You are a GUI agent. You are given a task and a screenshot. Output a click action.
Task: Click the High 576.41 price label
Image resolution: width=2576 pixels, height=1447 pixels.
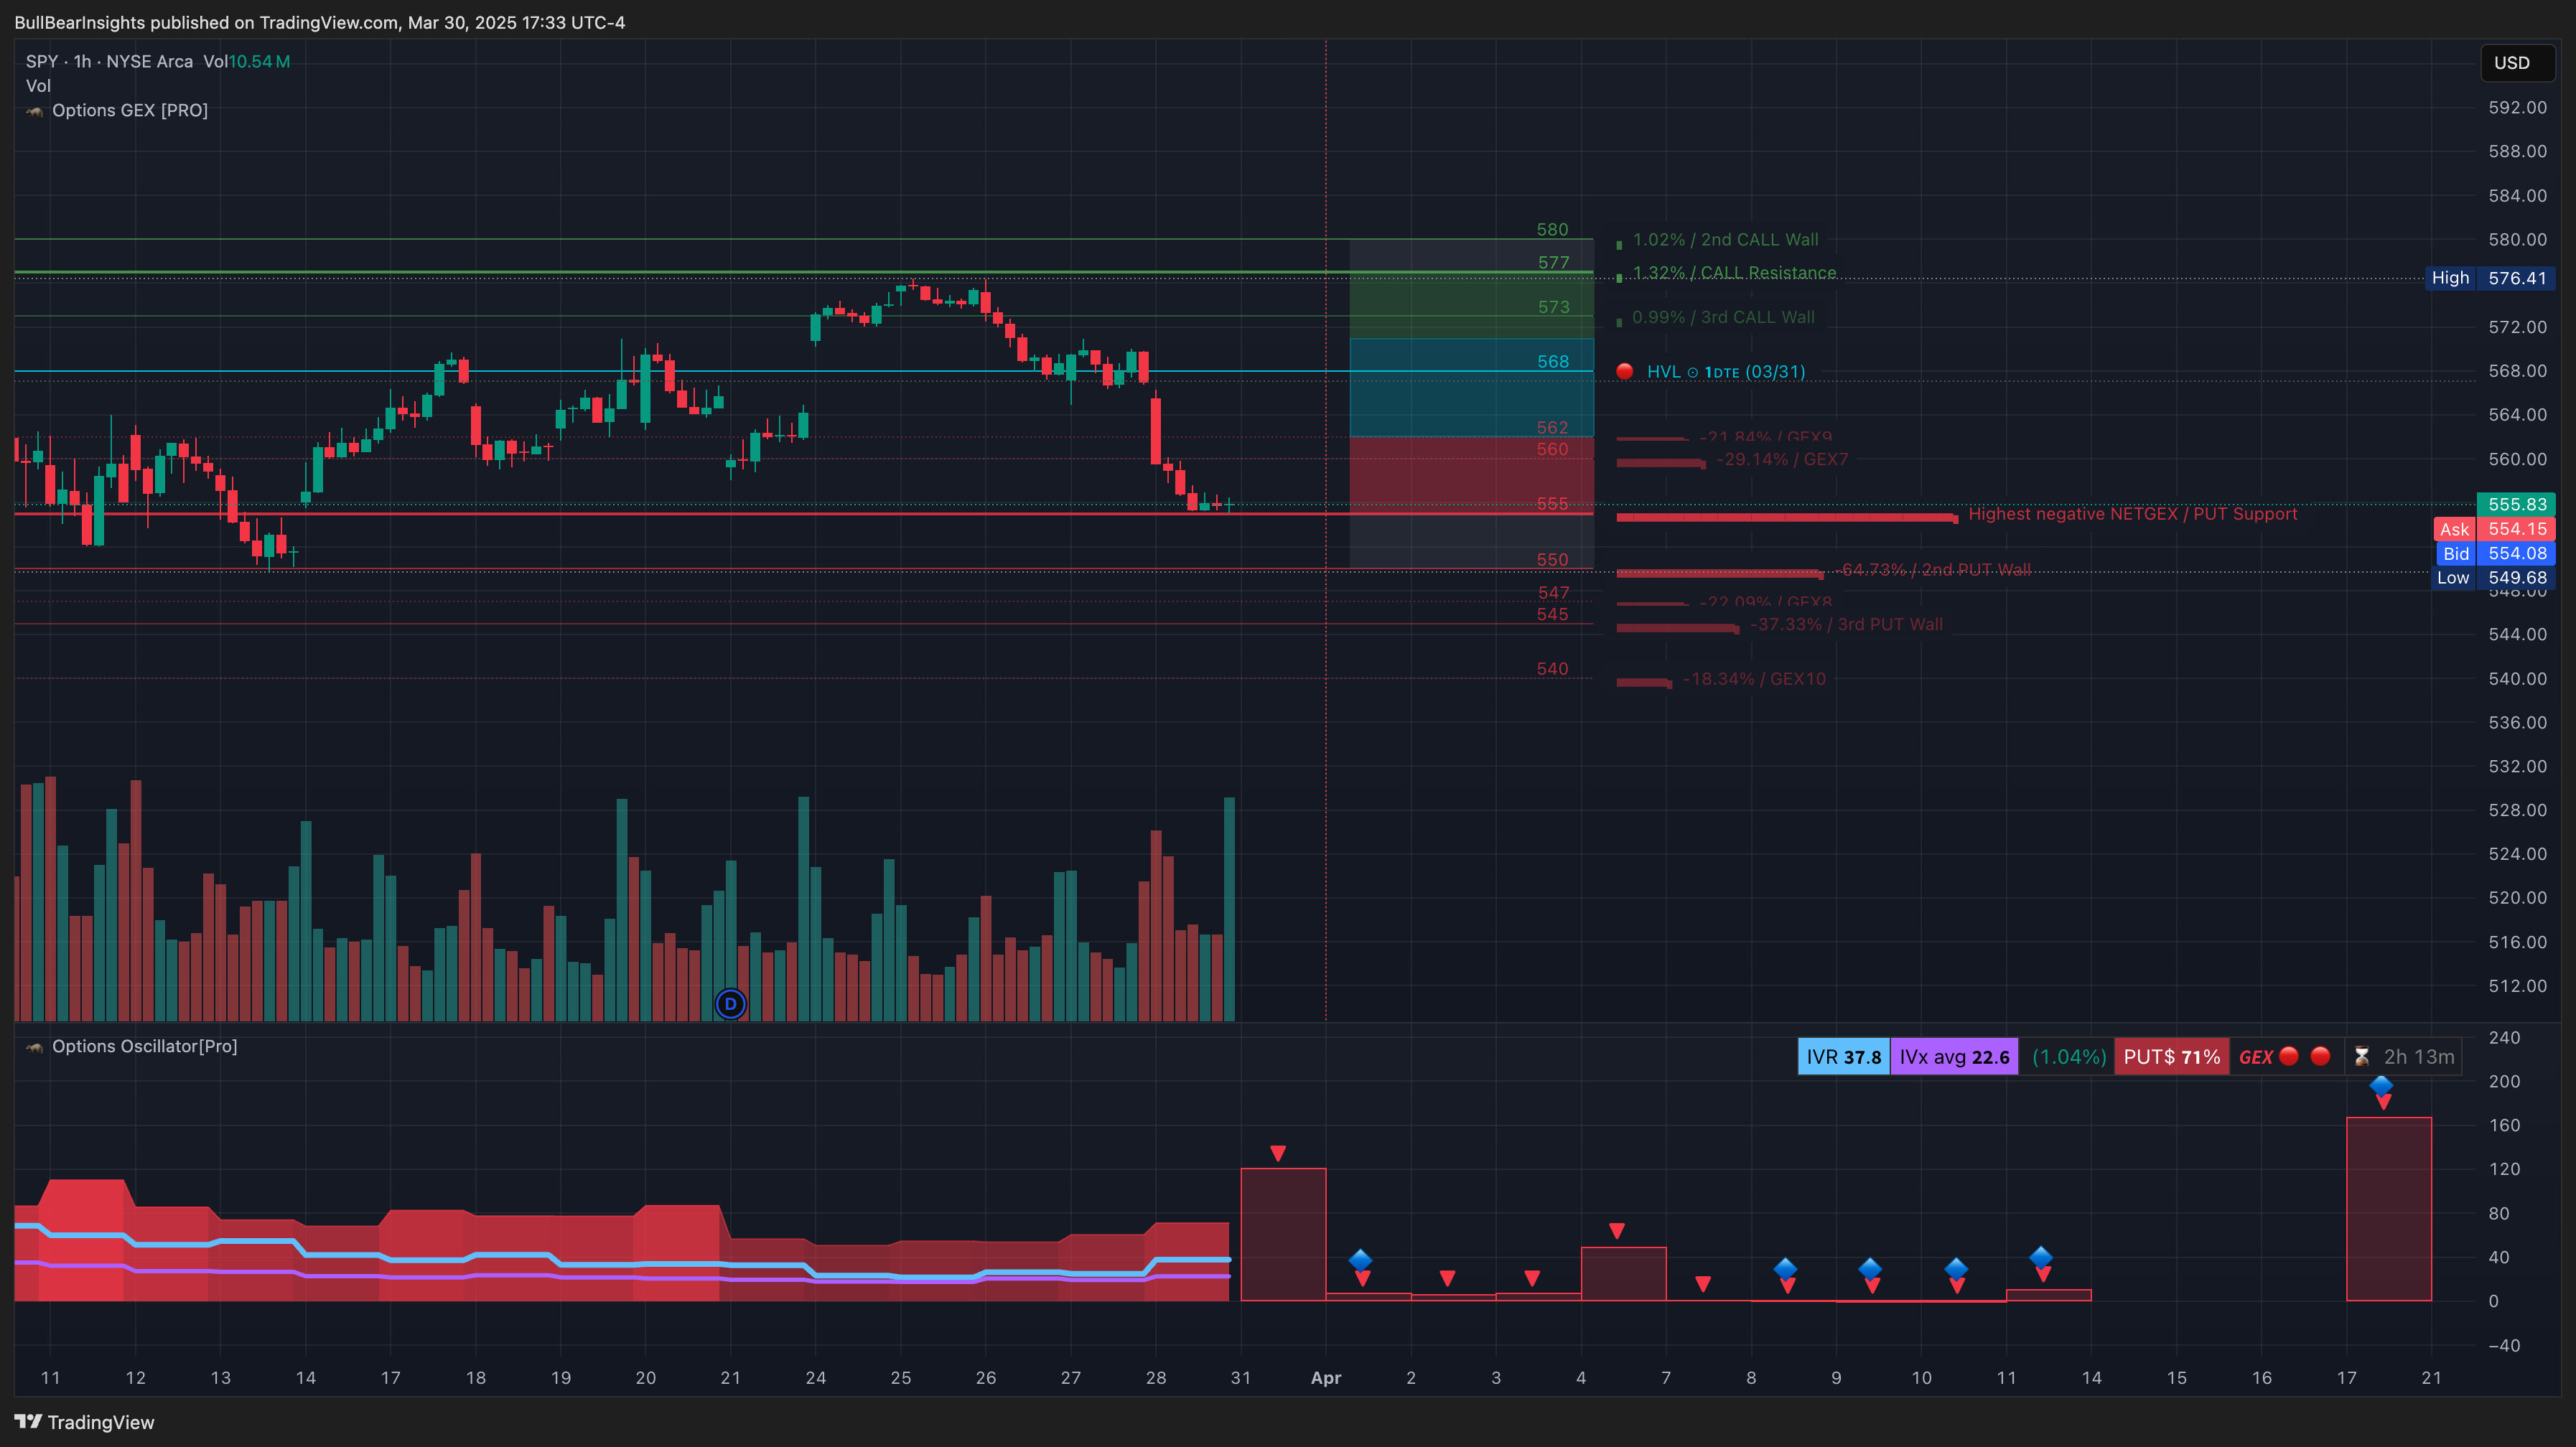2490,278
